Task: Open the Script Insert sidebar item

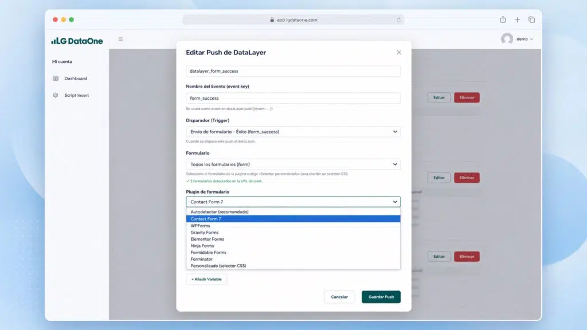Action: pos(76,96)
